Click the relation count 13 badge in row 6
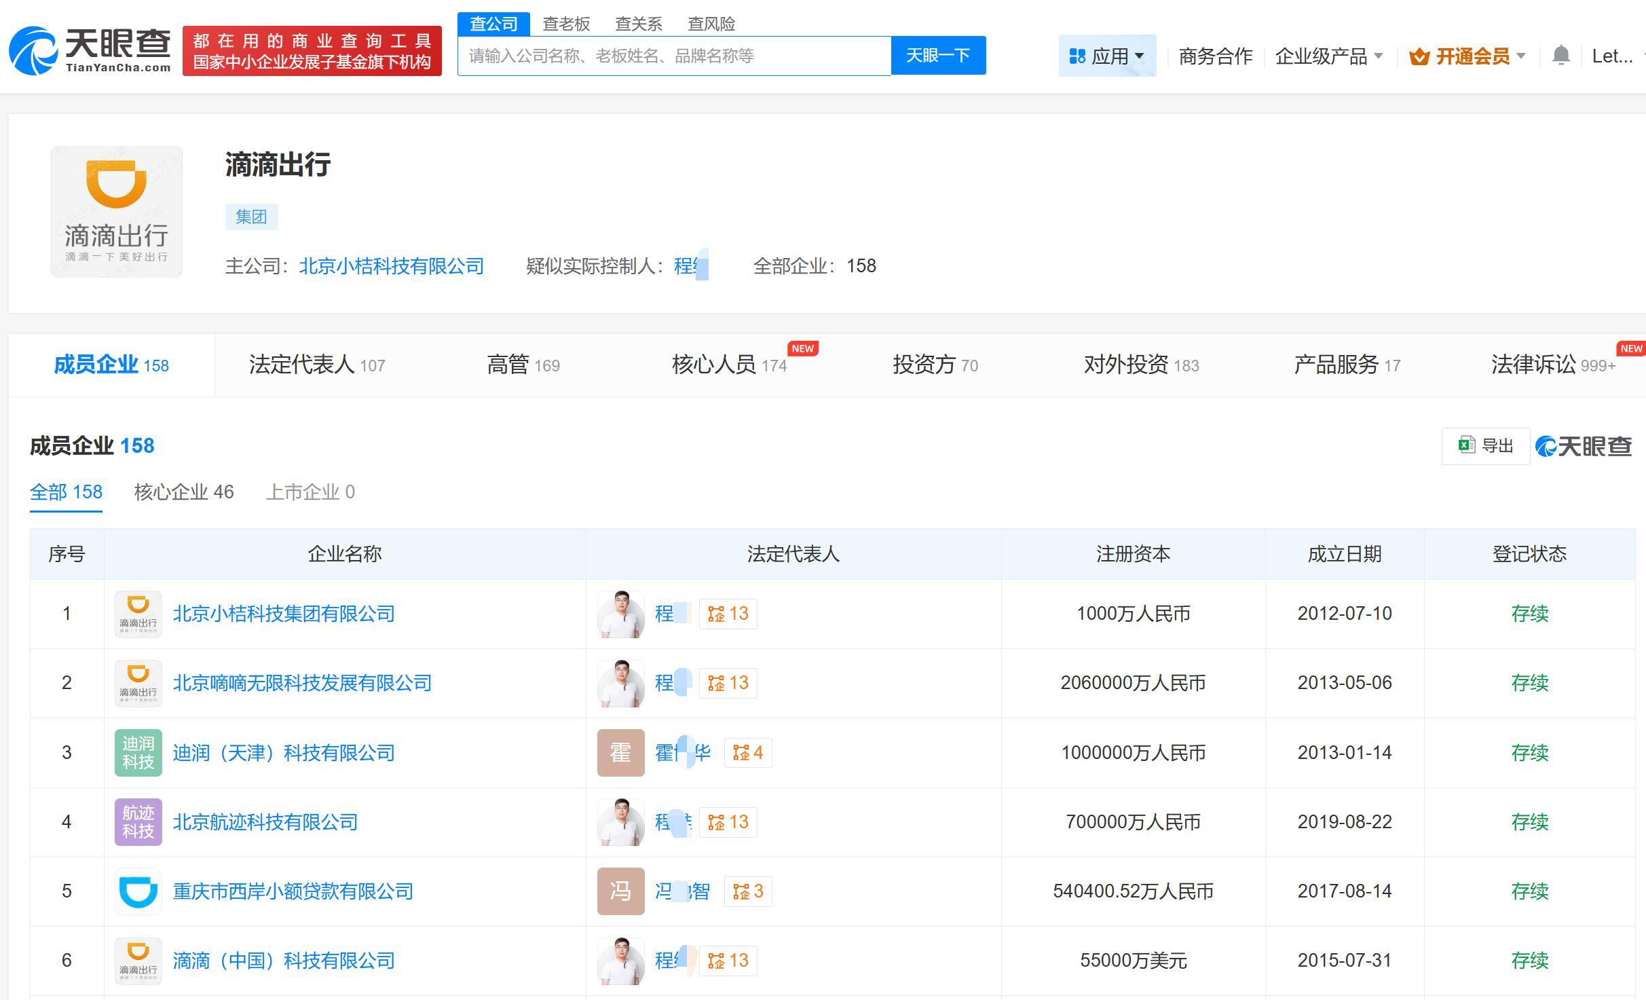The width and height of the screenshot is (1646, 1000). (x=728, y=961)
